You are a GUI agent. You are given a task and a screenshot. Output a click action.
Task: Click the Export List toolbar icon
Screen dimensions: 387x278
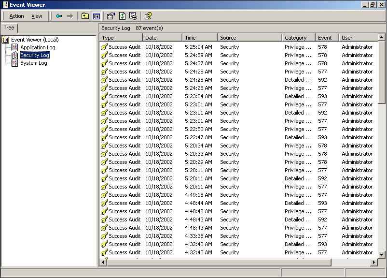(x=133, y=16)
